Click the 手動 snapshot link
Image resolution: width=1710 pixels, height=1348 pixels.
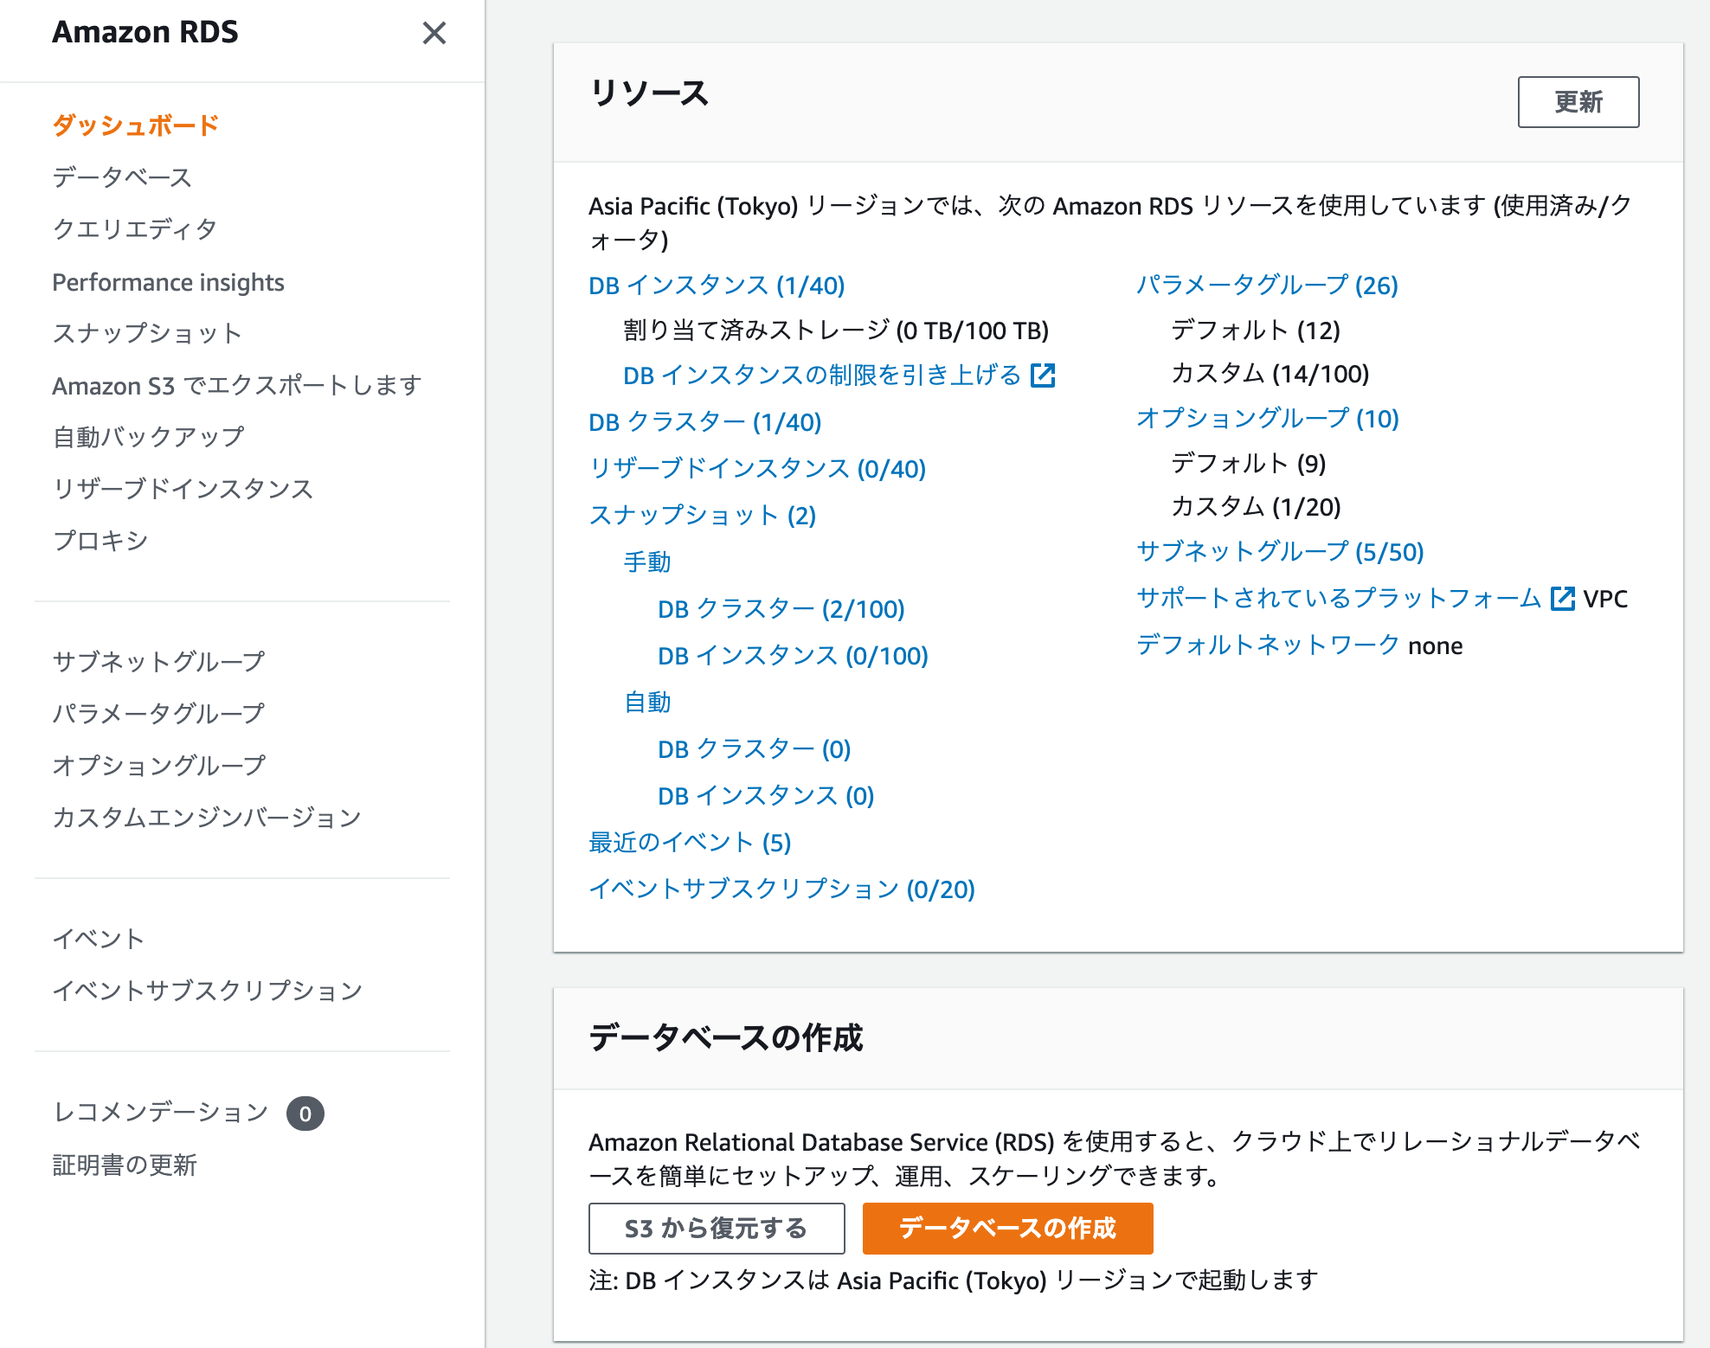[x=647, y=562]
